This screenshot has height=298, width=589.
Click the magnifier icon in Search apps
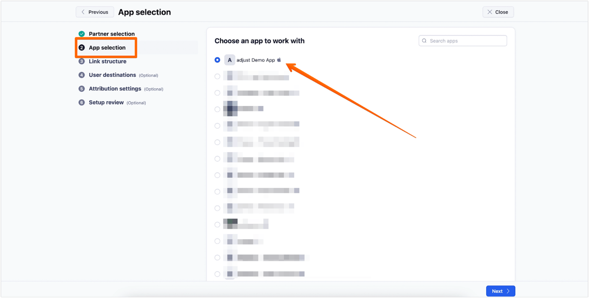[424, 41]
